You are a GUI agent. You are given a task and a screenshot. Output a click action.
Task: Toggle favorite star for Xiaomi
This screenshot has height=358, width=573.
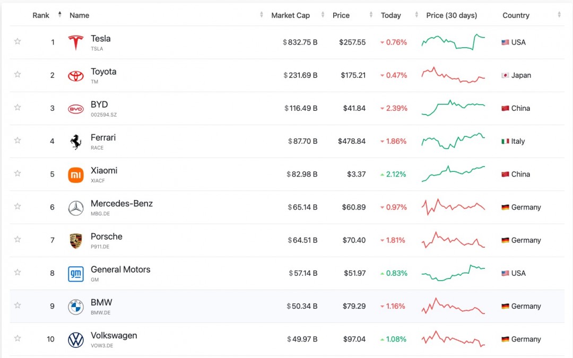click(18, 173)
